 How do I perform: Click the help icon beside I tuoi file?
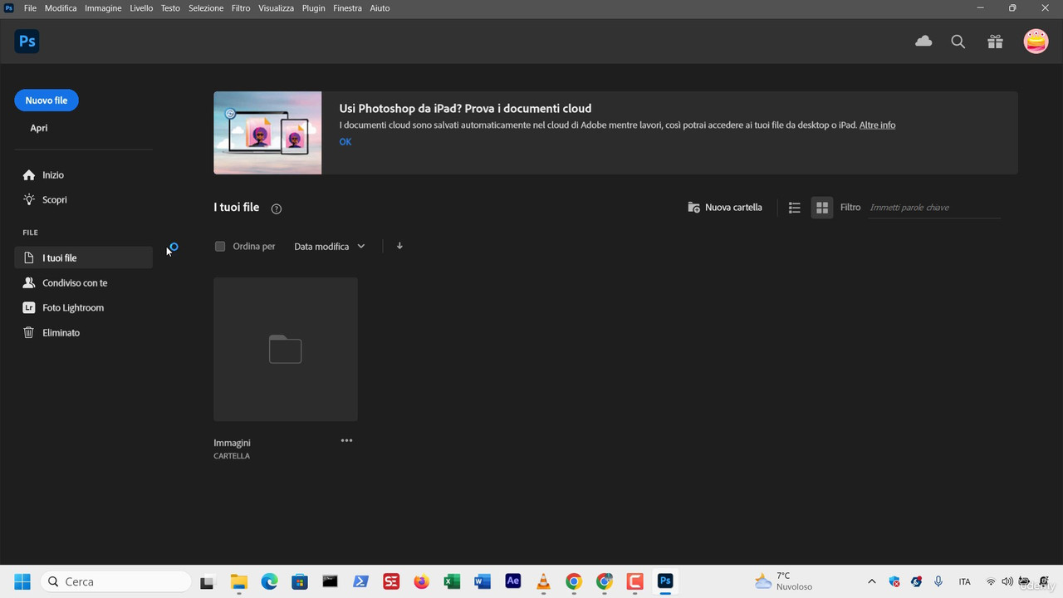click(277, 208)
